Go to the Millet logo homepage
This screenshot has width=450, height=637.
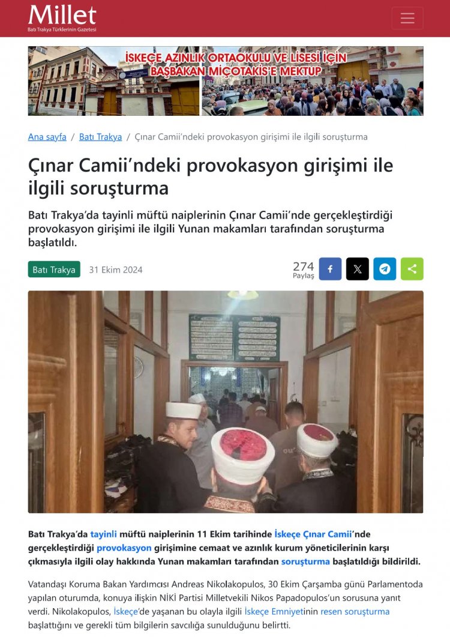point(62,18)
